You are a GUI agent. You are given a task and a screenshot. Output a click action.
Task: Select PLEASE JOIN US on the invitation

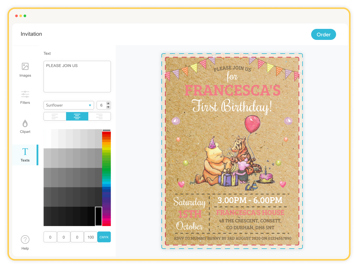[232, 69]
